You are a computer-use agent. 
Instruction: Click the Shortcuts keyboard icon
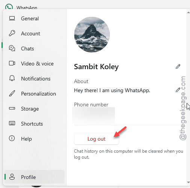(12, 123)
